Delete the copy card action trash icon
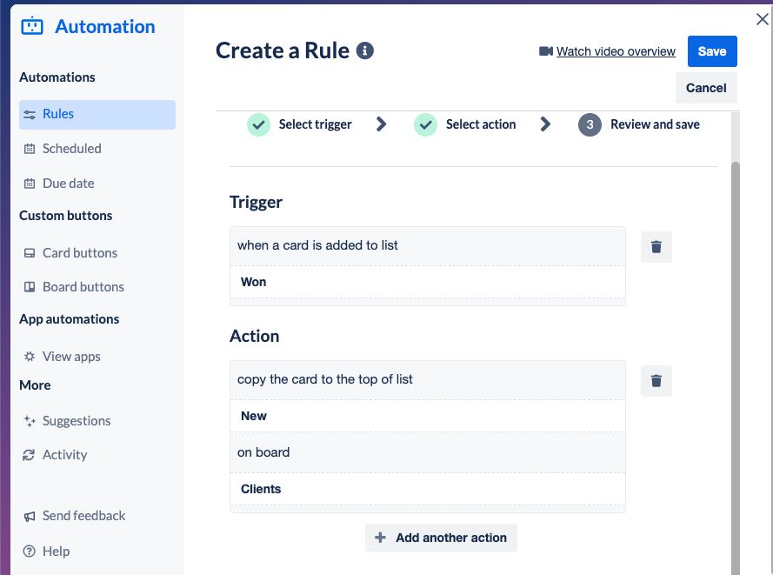 click(656, 381)
